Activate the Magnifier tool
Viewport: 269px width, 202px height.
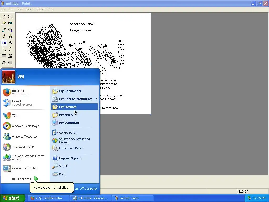11,30
